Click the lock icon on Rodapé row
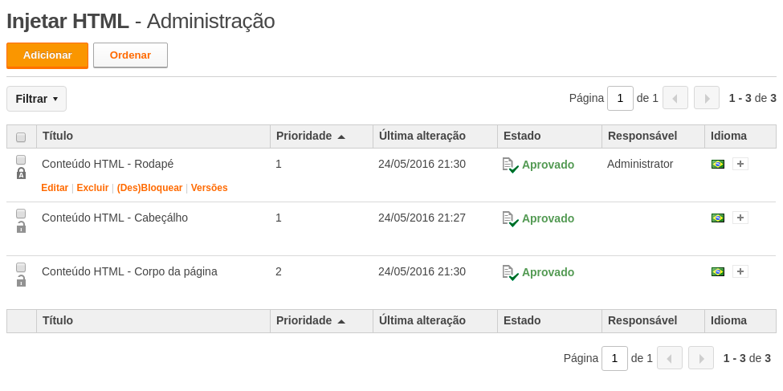Image resolution: width=783 pixels, height=391 pixels. pyautogui.click(x=21, y=173)
